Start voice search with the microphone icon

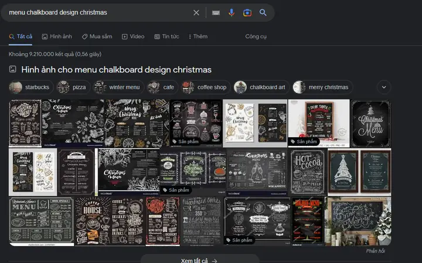(x=232, y=12)
